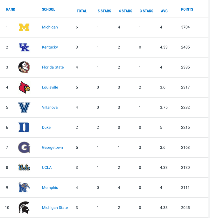Sort by AVG column header
This screenshot has width=210, height=218.
tap(164, 11)
